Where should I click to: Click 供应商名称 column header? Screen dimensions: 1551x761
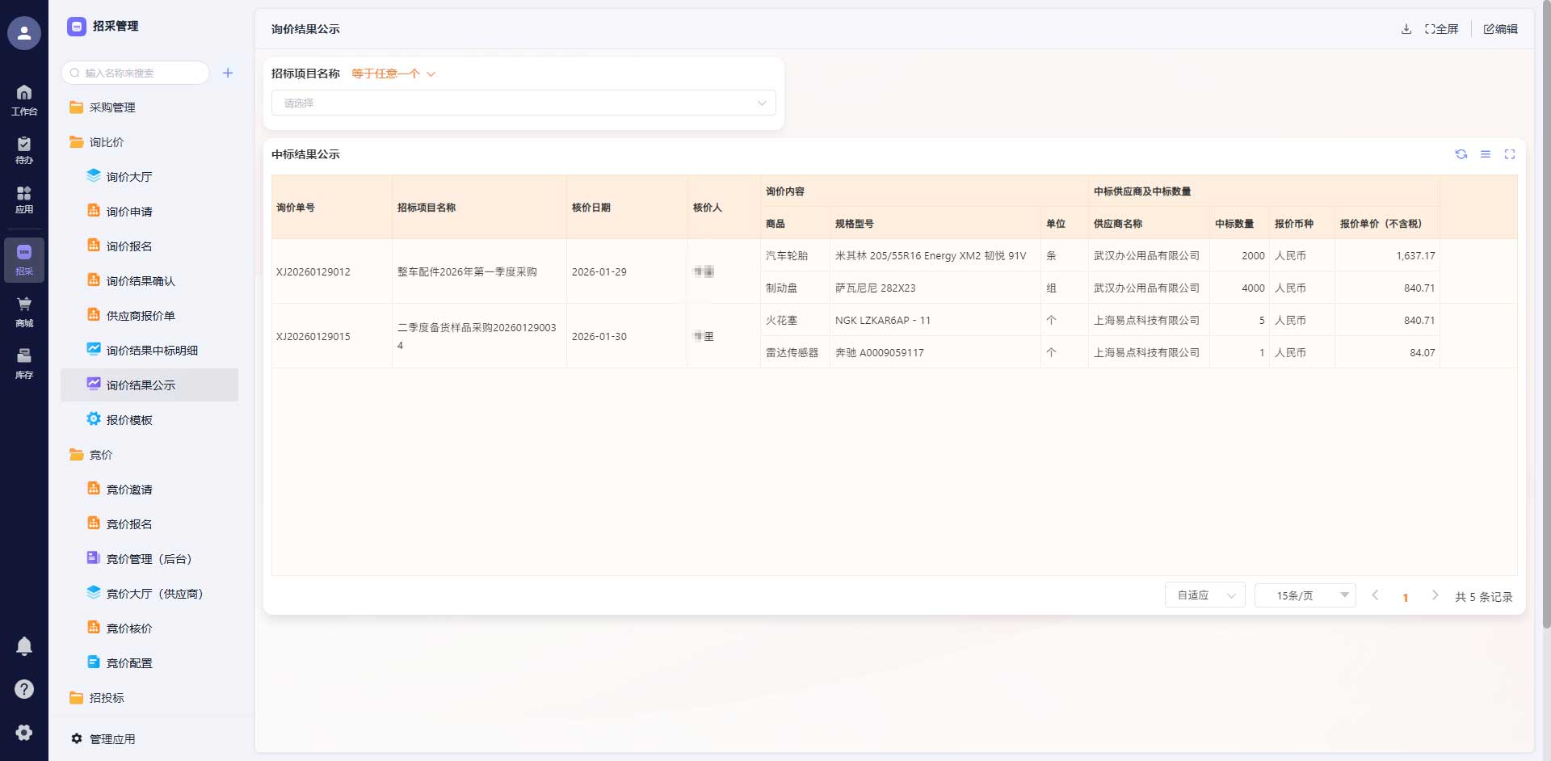click(1149, 224)
